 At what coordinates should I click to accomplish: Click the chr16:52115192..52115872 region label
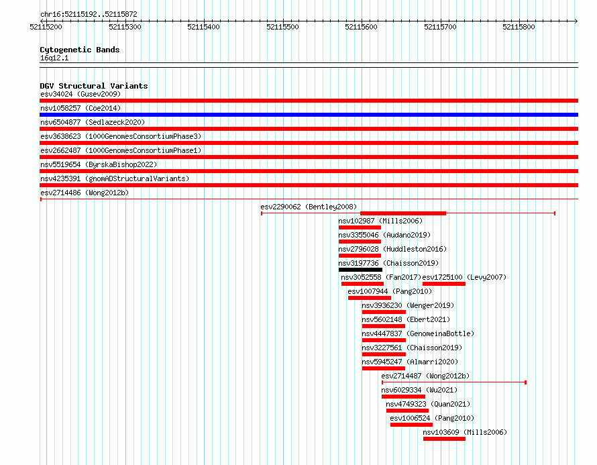coord(89,14)
